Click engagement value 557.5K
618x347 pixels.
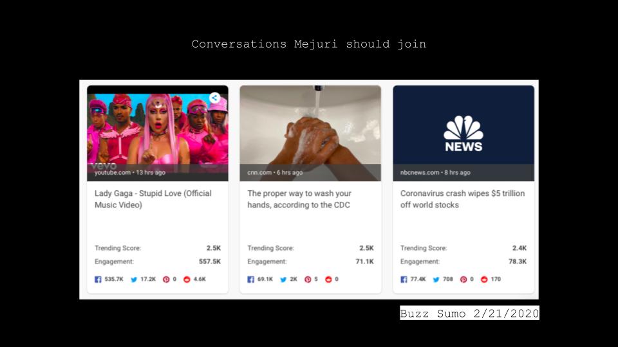click(210, 262)
